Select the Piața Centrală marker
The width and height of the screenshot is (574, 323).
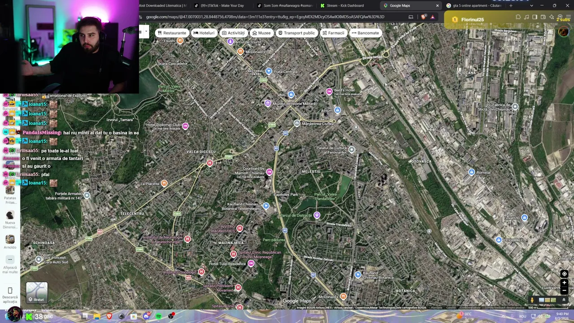coord(269,71)
